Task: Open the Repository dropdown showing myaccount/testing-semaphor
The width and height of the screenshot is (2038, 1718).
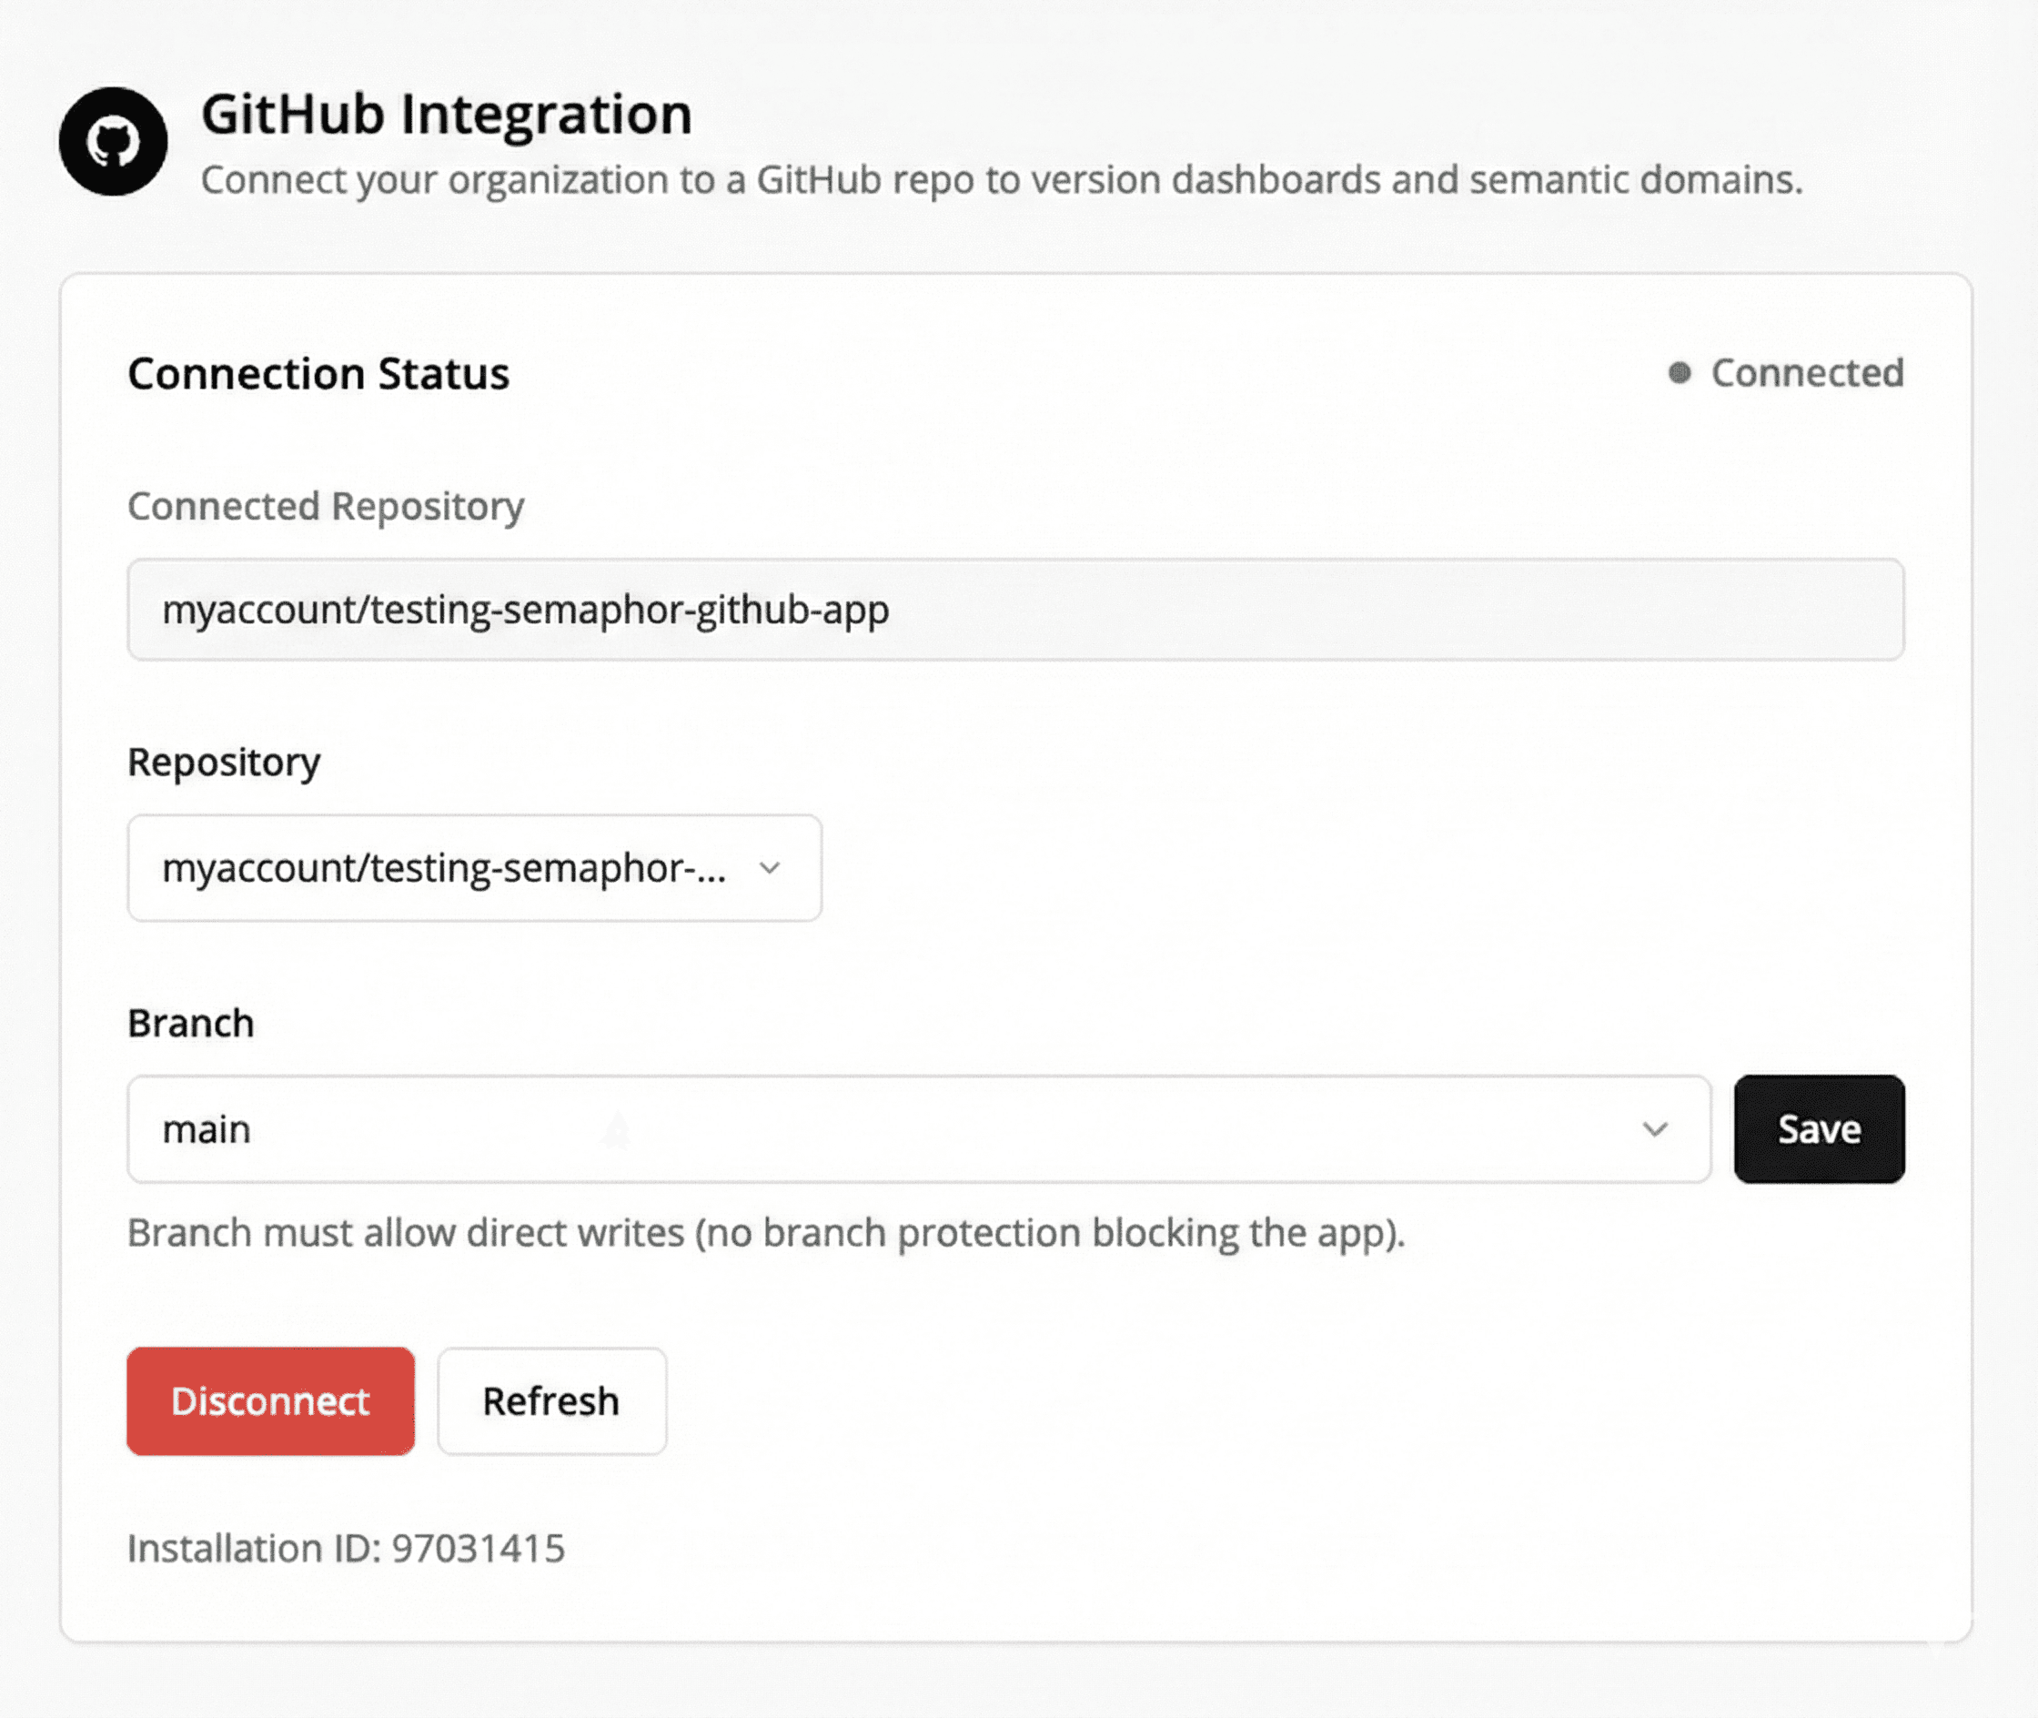Action: (474, 868)
